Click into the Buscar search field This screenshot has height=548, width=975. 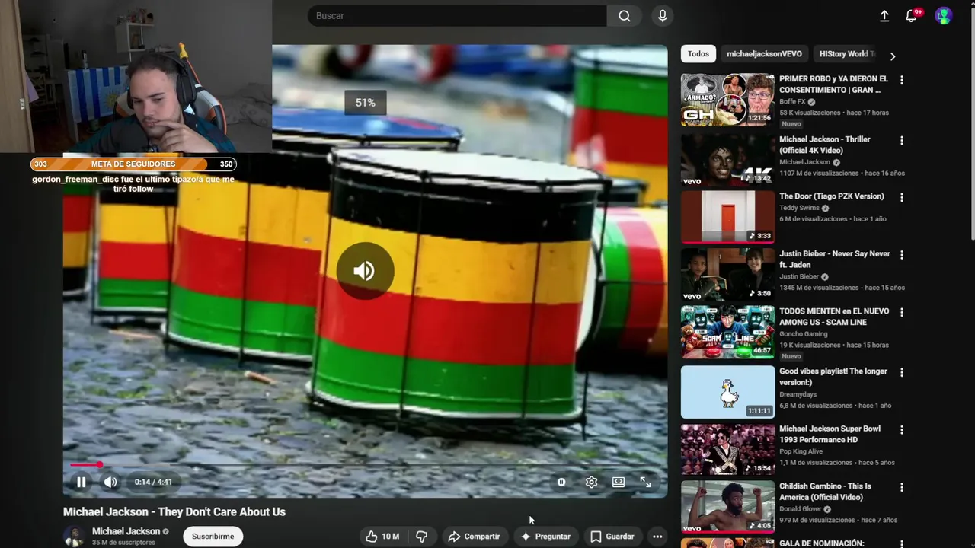pos(457,16)
